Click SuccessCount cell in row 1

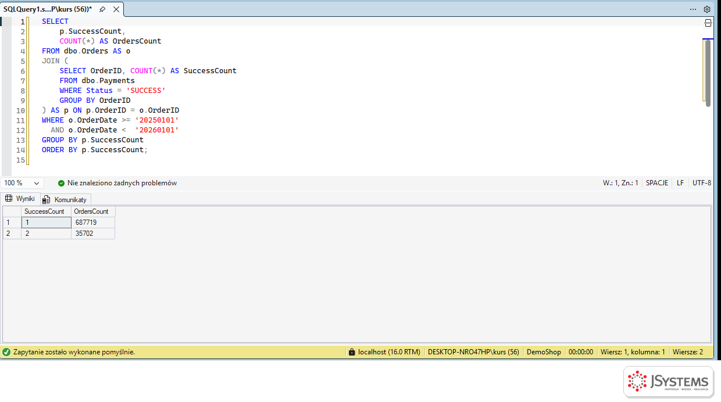(x=46, y=222)
